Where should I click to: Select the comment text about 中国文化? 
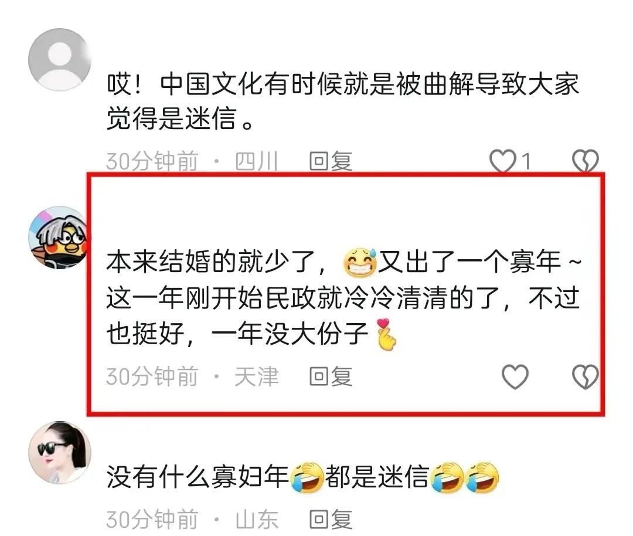343,102
